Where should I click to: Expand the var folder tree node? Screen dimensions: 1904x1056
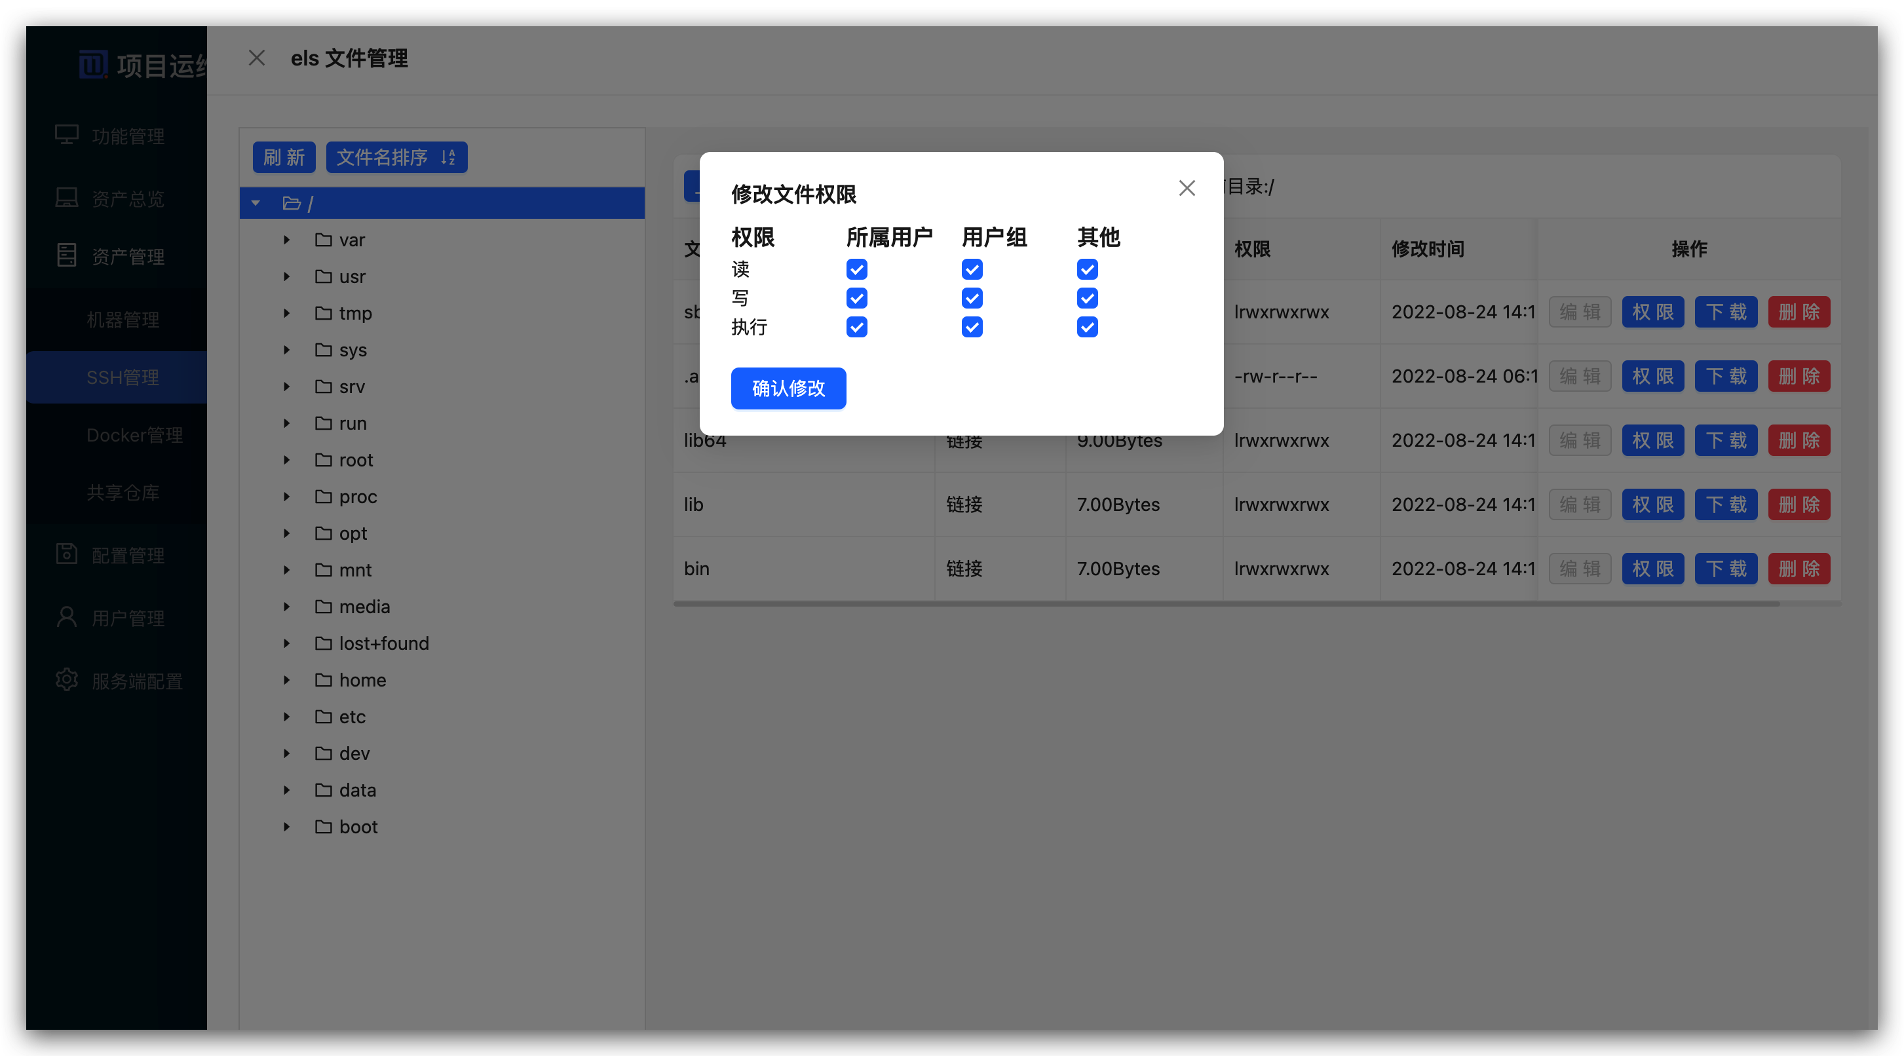pos(287,240)
